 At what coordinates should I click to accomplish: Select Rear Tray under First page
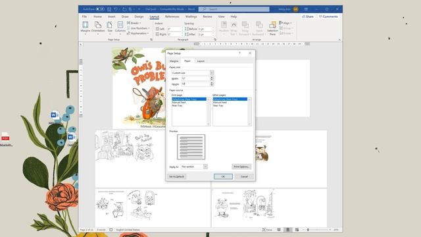[x=189, y=105]
